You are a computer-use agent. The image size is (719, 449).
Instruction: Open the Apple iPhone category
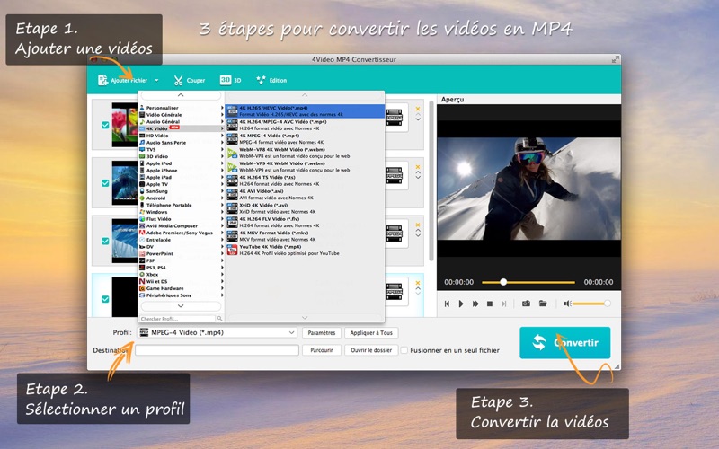pyautogui.click(x=182, y=171)
